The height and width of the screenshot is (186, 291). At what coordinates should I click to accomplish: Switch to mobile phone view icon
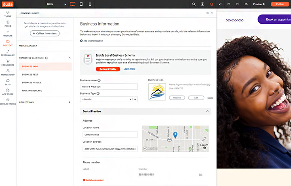coord(90,4)
